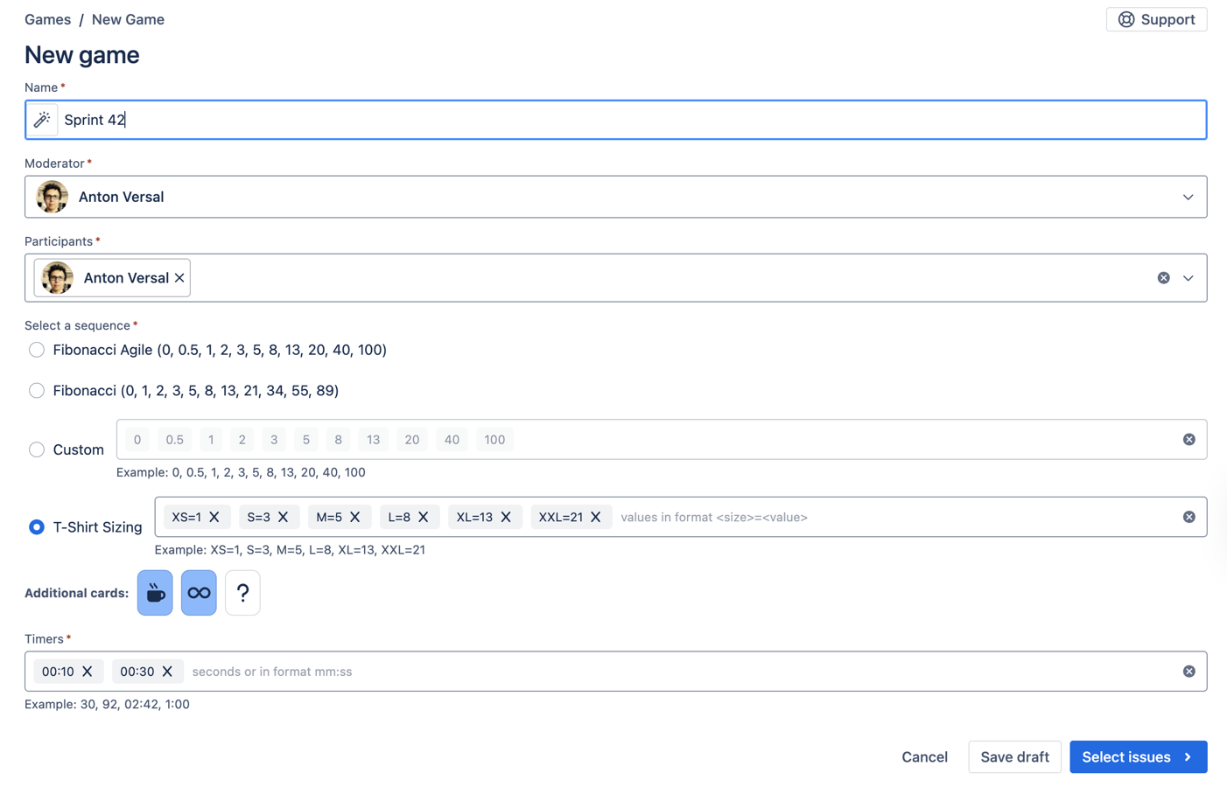This screenshot has height=787, width=1227.
Task: Toggle the coffee cup additional card
Action: click(155, 593)
